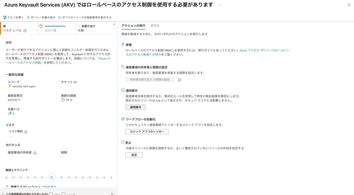354x195 pixels.
Task: Click the all-resources recommendations list icon
Action: [x=60, y=17]
